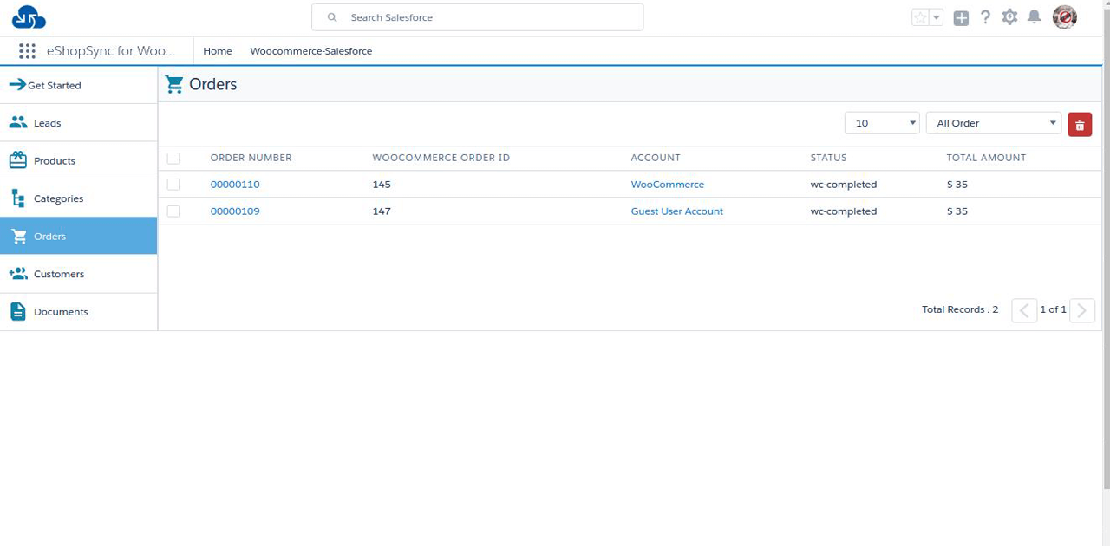
Task: Expand the records-per-page dropdown showing 10
Action: pyautogui.click(x=882, y=123)
